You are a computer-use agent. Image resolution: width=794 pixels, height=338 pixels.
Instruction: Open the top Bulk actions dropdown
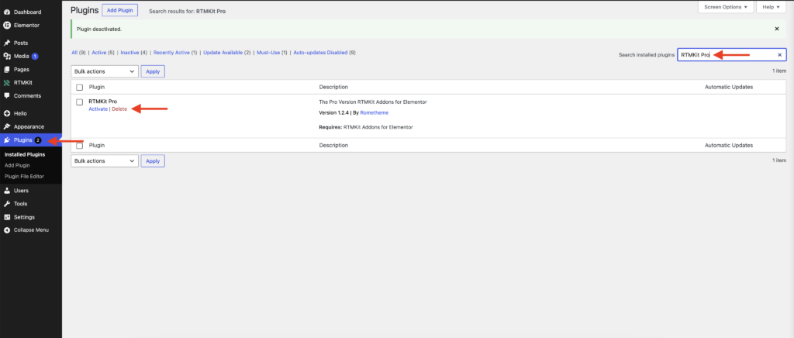(x=105, y=71)
